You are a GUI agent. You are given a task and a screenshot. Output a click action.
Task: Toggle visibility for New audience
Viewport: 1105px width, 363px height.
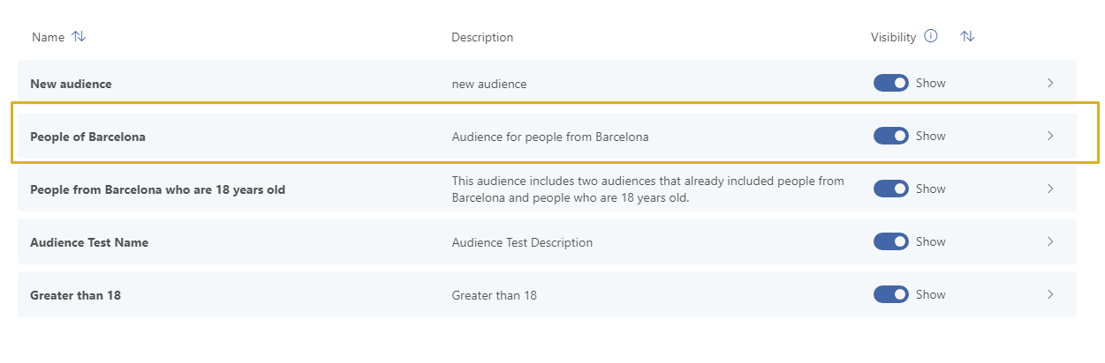pyautogui.click(x=890, y=83)
